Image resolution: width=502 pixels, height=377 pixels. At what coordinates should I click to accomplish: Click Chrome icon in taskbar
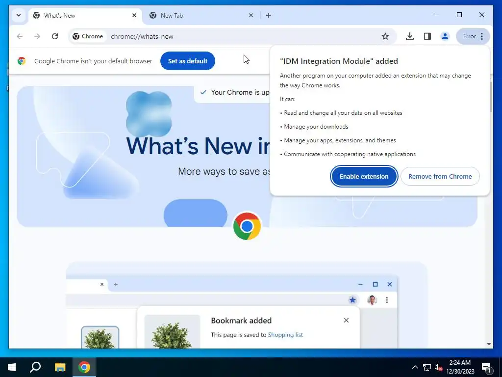coord(84,367)
